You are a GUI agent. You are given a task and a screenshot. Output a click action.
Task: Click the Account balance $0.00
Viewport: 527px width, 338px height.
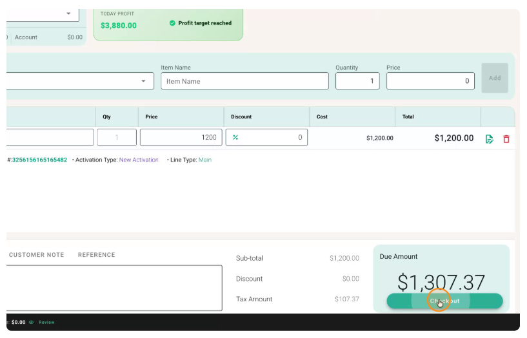[75, 37]
